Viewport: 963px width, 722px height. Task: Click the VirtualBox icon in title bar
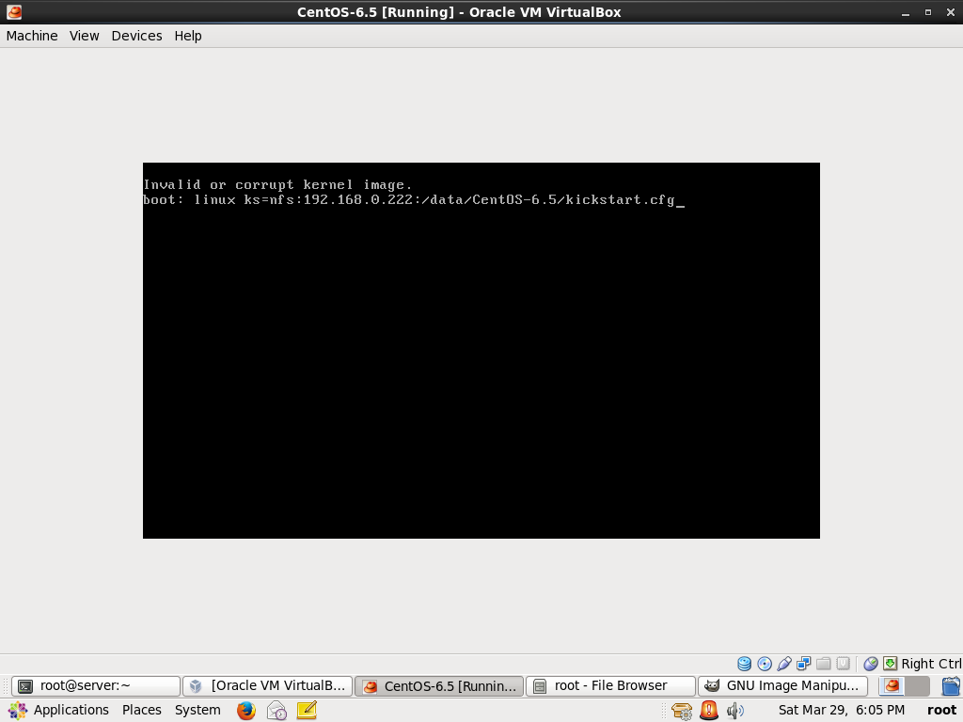click(x=14, y=11)
